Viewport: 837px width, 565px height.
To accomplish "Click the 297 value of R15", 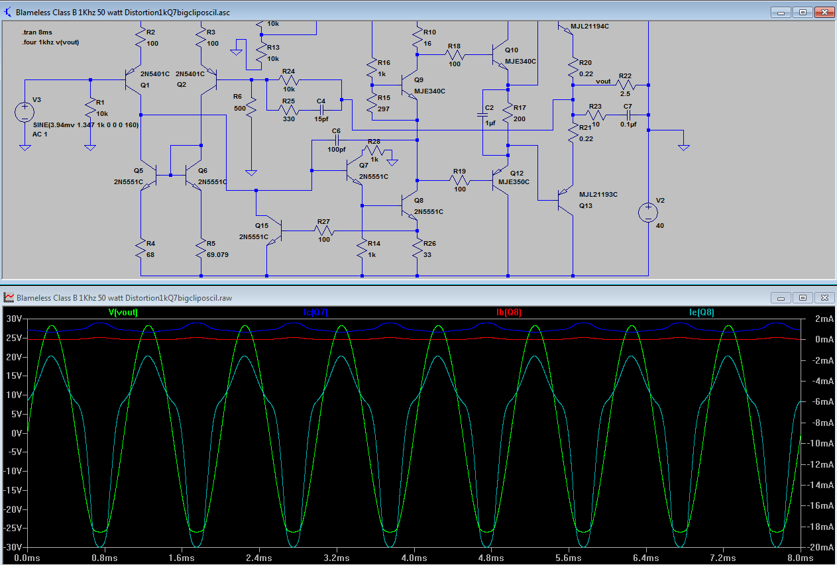I will tap(384, 108).
